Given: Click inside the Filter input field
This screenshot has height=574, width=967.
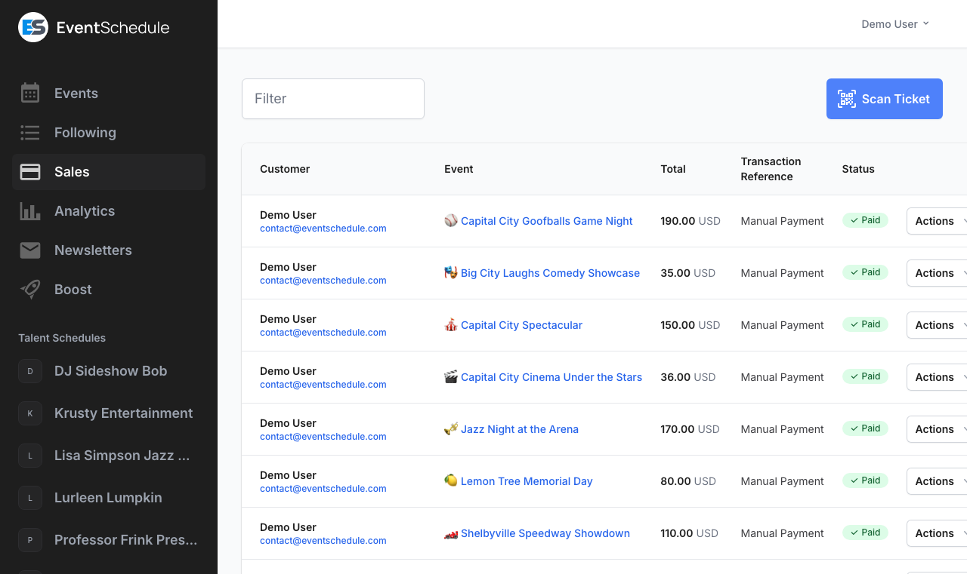Looking at the screenshot, I should (332, 99).
